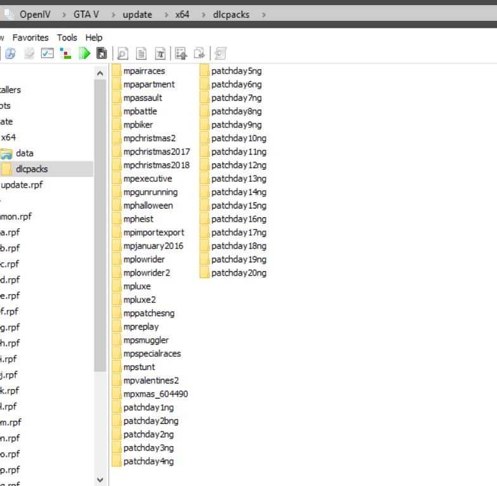
Task: Click the copy documents with arrow toolbar icon
Action: 199,53
